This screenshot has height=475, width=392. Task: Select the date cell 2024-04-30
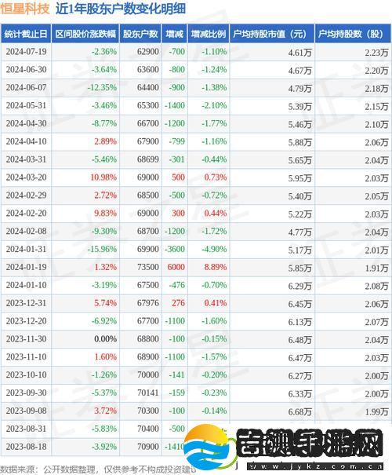(27, 123)
